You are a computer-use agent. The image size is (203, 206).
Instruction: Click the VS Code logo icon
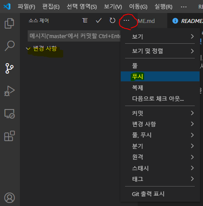click(7, 6)
